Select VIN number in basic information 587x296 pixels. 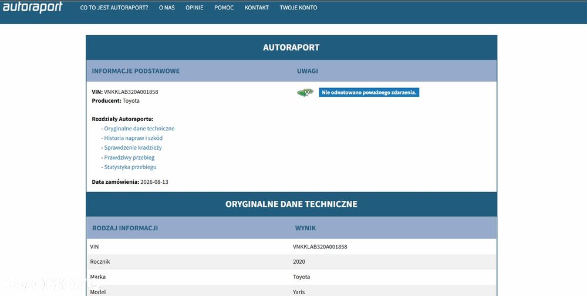point(131,92)
